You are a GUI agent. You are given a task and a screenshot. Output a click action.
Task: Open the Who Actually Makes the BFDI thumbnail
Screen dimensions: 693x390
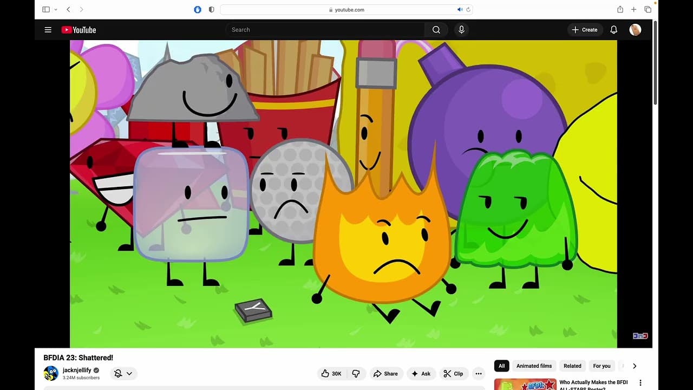click(x=525, y=384)
